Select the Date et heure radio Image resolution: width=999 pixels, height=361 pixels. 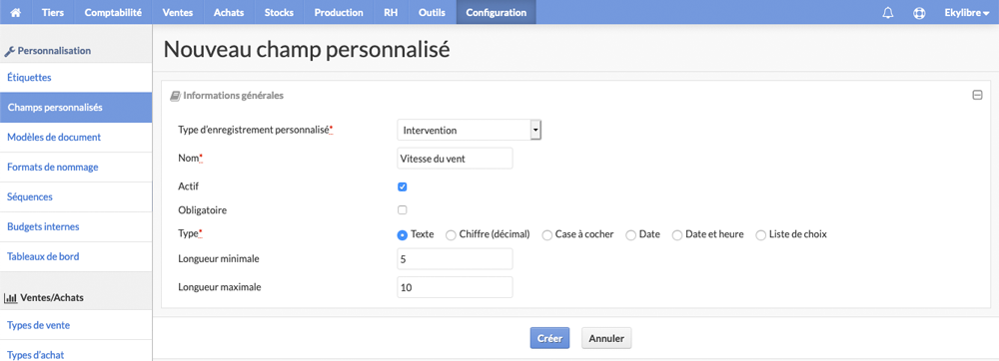677,235
